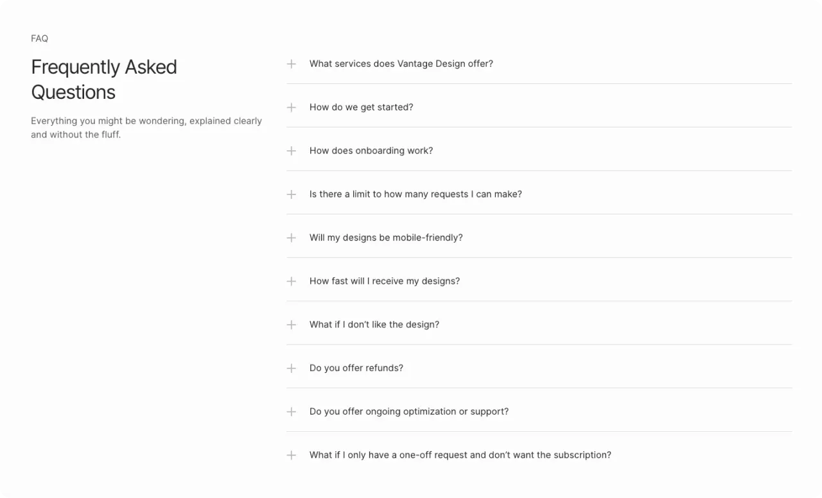
Task: Click the plus icon next to 'Do you offer refunds?'
Action: tap(292, 368)
